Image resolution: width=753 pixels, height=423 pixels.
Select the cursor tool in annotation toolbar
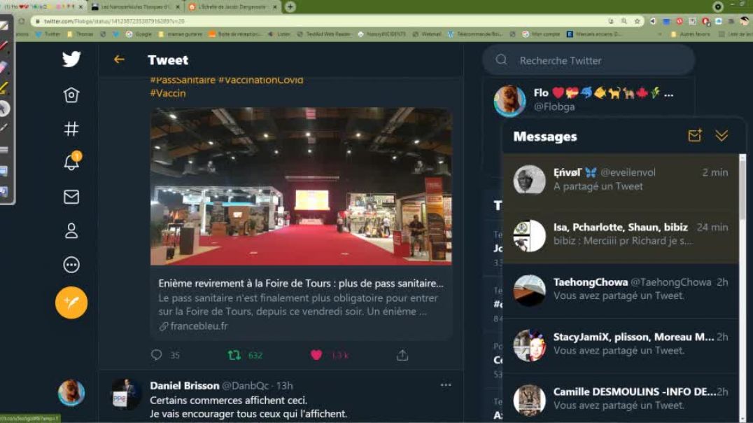(3, 109)
